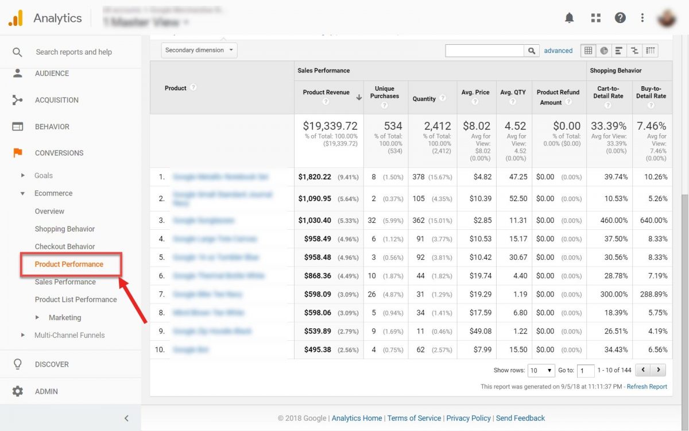Image resolution: width=689 pixels, height=431 pixels.
Task: Switch to Comparison view
Action: 634,51
